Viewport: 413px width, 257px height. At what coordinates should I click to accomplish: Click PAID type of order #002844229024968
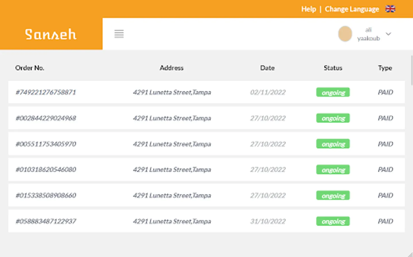(386, 118)
